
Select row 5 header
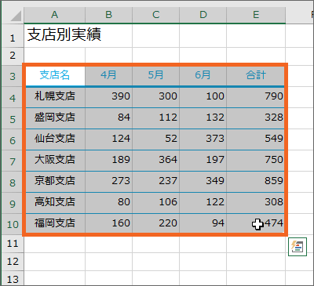[13, 118]
